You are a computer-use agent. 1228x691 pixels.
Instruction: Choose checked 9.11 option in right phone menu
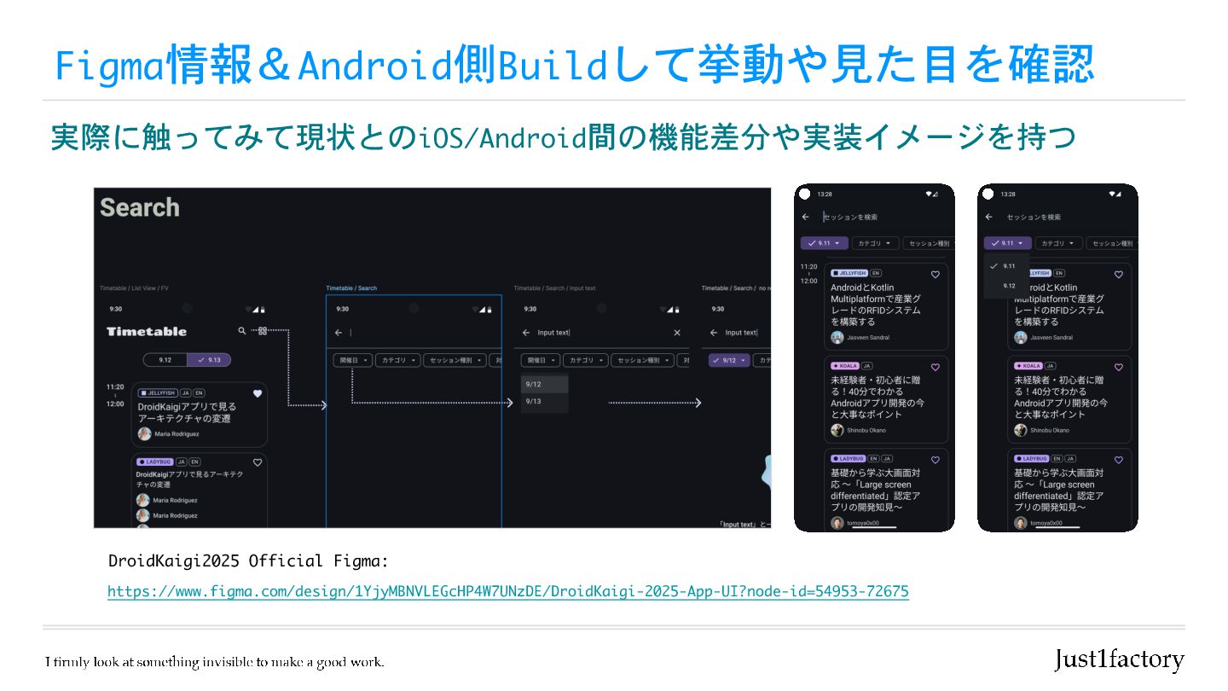[1006, 266]
